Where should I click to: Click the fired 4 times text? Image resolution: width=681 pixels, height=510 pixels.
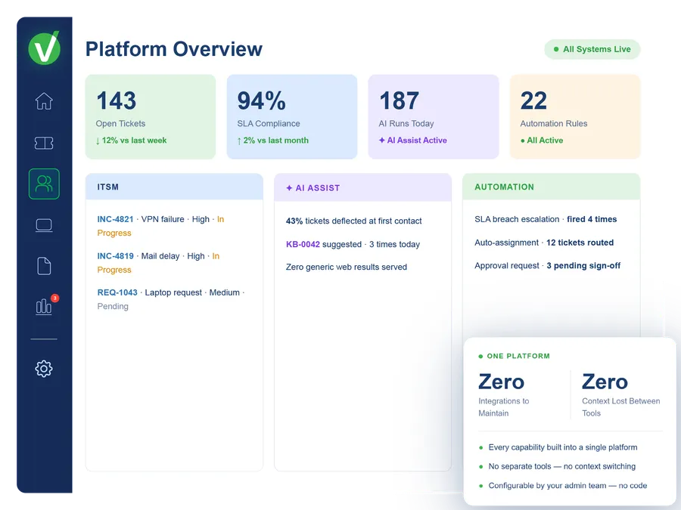point(592,219)
